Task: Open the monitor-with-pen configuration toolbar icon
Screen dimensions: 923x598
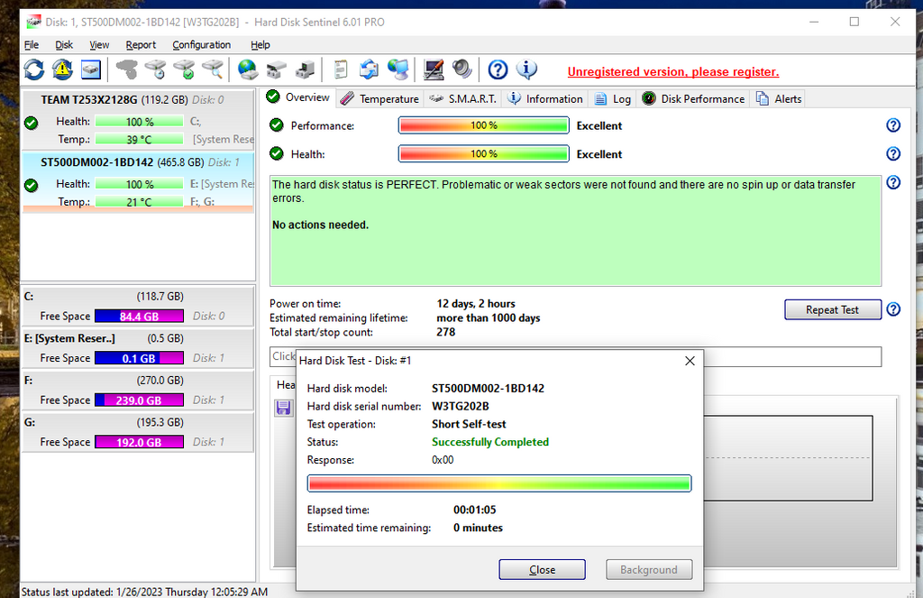Action: 434,69
